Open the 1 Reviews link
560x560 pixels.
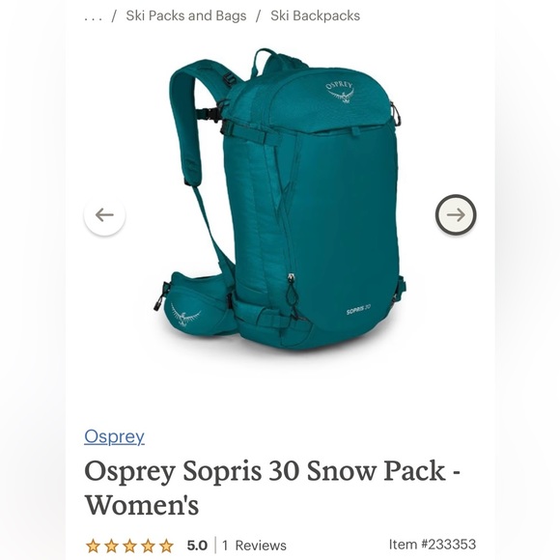pyautogui.click(x=254, y=546)
